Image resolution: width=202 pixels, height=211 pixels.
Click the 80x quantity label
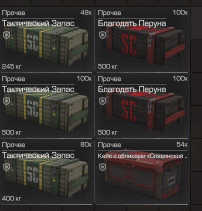coord(86,144)
